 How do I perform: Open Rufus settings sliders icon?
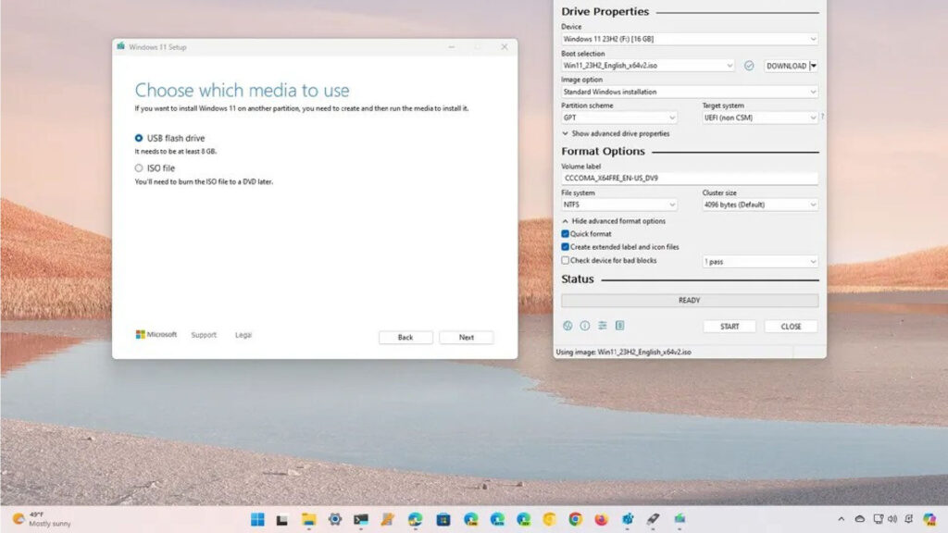(602, 326)
